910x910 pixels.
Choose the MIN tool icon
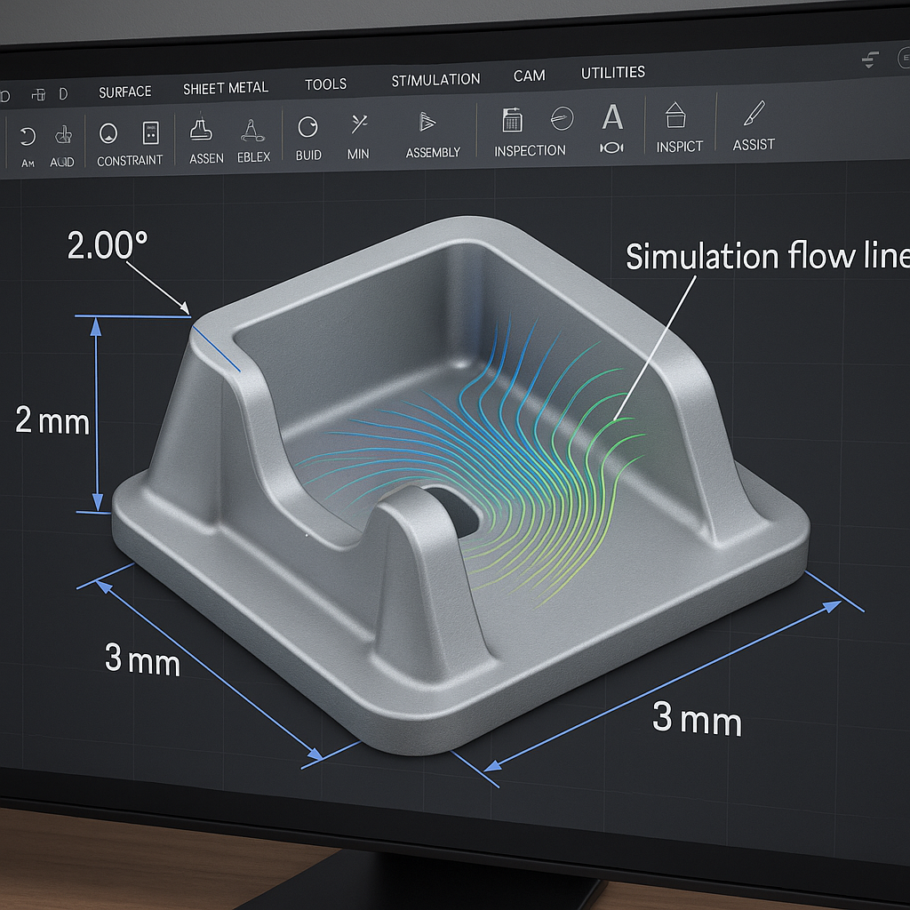pyautogui.click(x=359, y=124)
